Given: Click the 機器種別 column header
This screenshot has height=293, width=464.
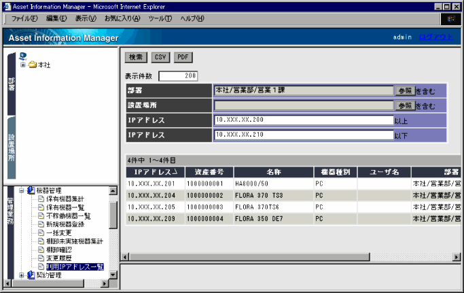Looking at the screenshot, I should (x=336, y=172).
